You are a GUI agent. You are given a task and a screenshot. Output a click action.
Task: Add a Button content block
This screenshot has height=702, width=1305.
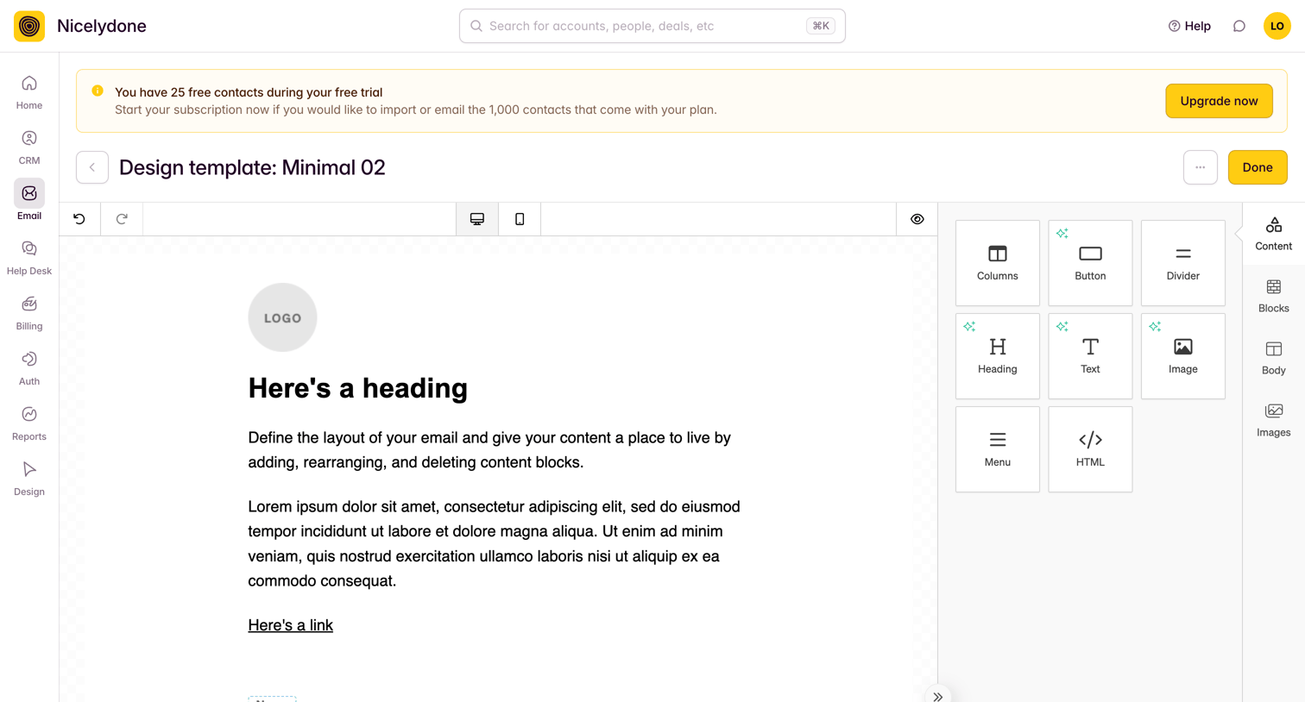click(x=1090, y=263)
